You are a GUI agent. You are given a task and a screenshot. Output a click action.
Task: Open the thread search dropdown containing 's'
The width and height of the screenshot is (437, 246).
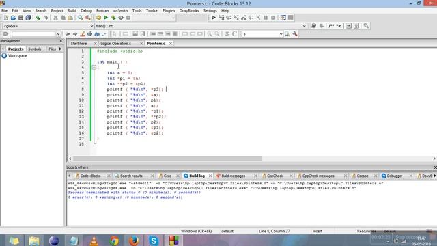pyautogui.click(x=281, y=34)
